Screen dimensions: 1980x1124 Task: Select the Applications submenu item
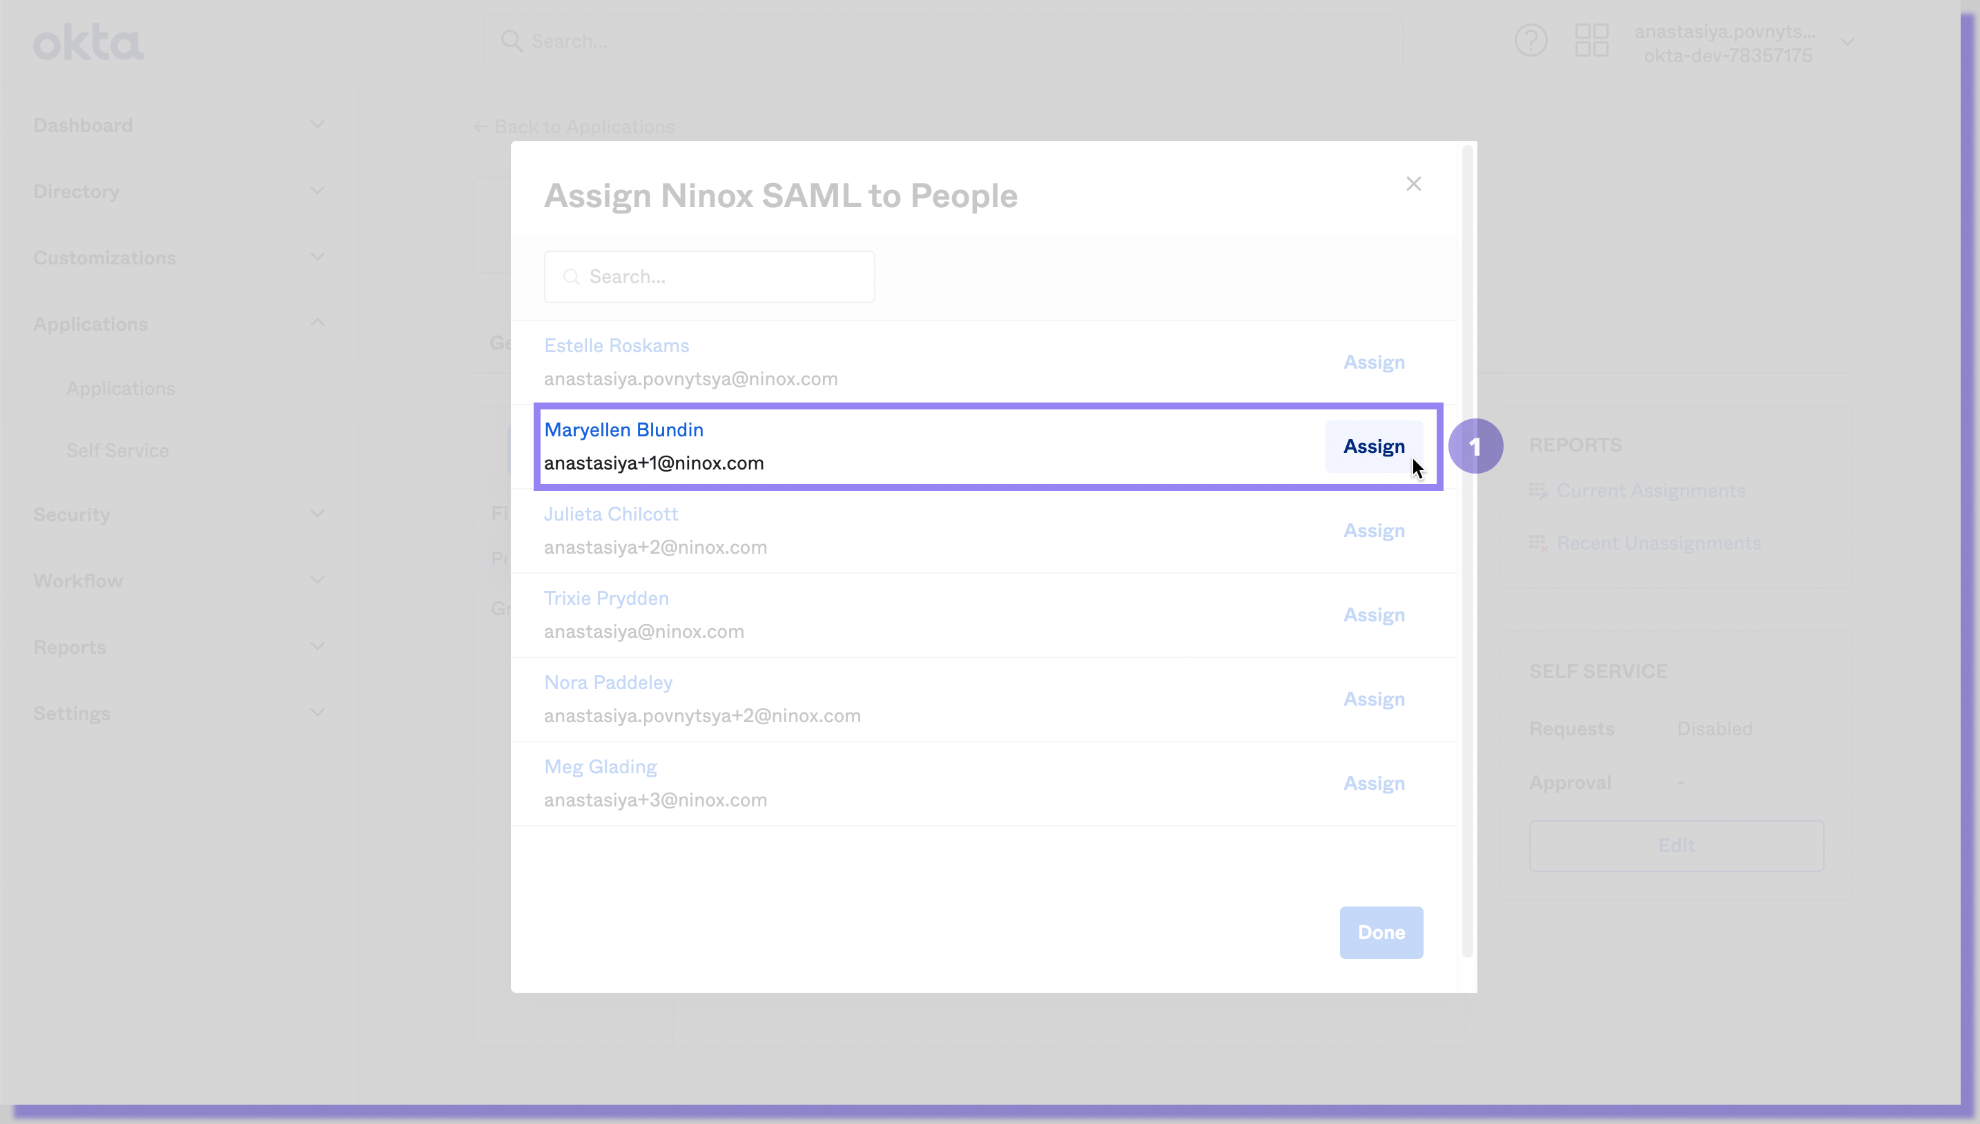pyautogui.click(x=120, y=388)
